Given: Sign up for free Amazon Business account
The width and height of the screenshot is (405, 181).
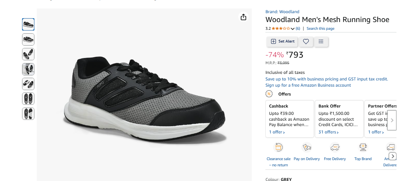Looking at the screenshot, I should [x=308, y=85].
